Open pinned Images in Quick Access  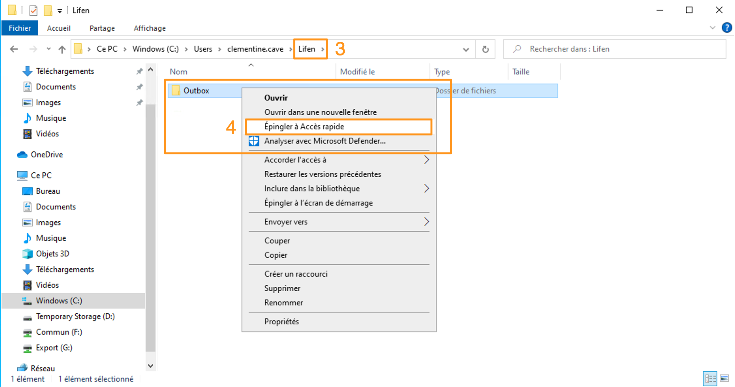click(48, 102)
